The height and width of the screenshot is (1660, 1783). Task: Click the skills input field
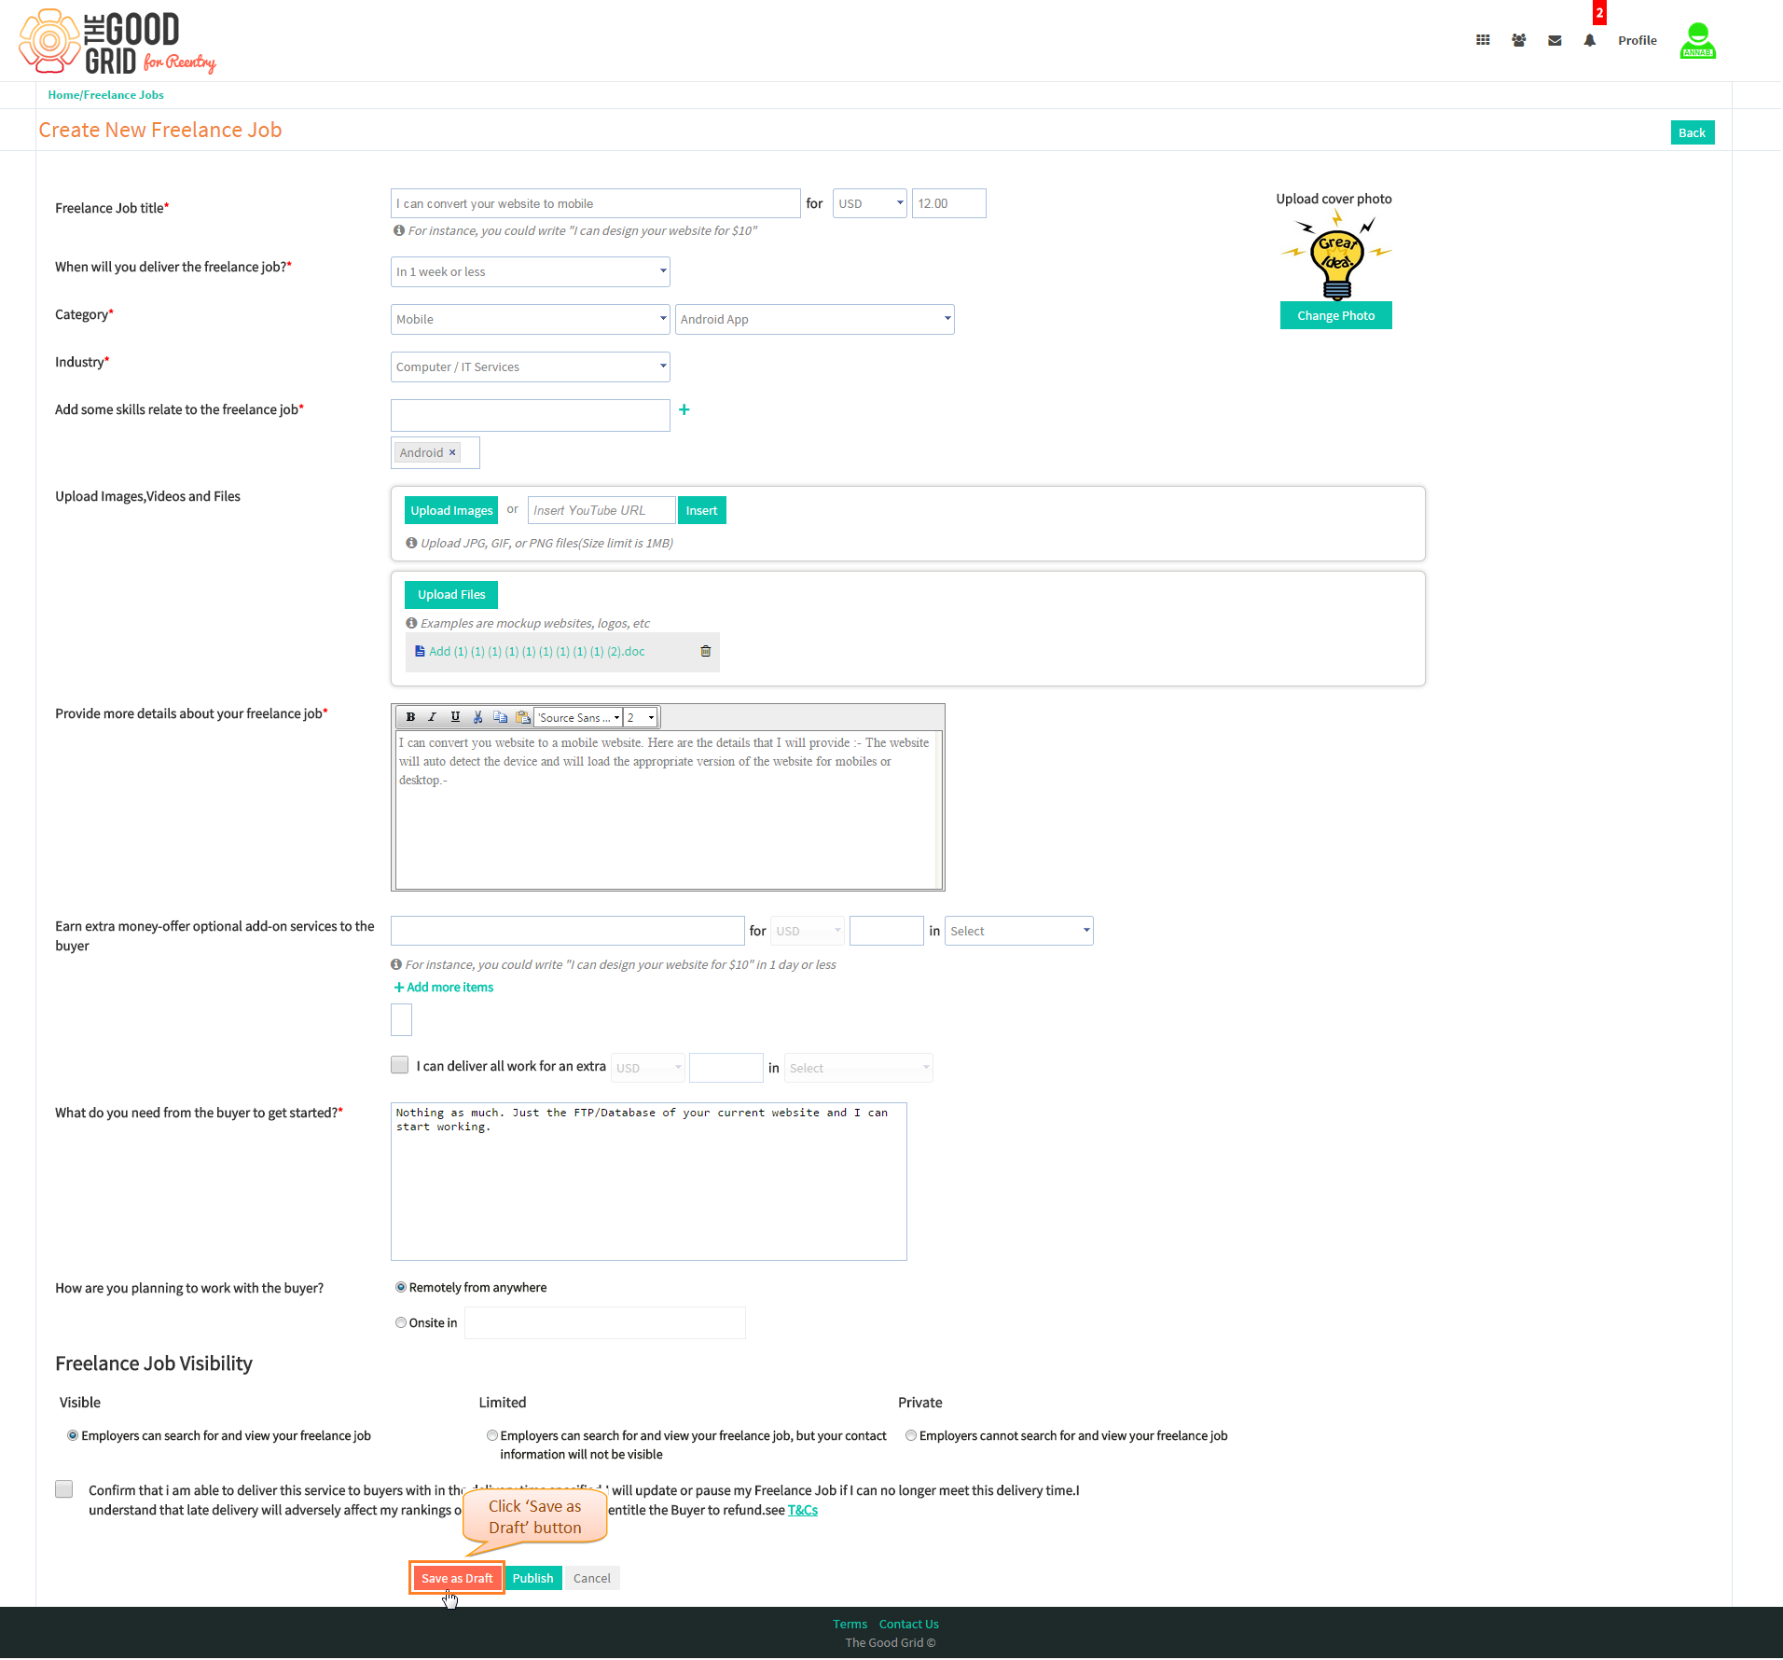[x=531, y=415]
